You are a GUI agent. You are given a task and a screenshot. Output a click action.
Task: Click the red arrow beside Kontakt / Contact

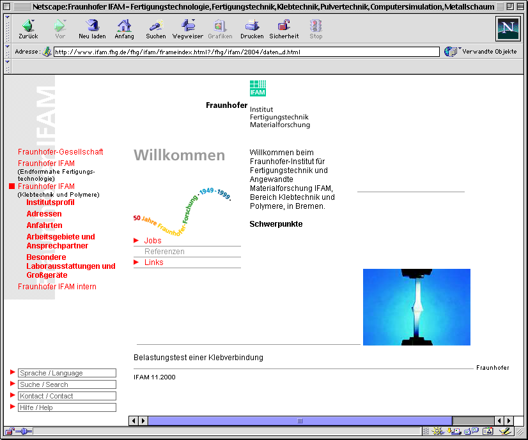click(13, 395)
